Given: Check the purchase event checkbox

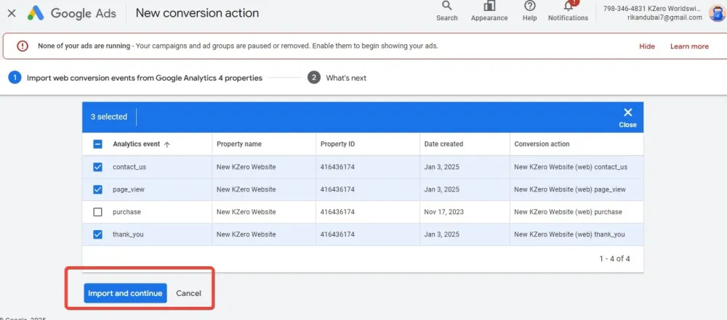Looking at the screenshot, I should tap(97, 212).
